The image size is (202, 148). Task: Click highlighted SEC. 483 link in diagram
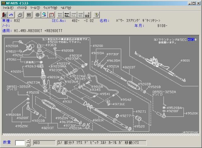(191, 40)
